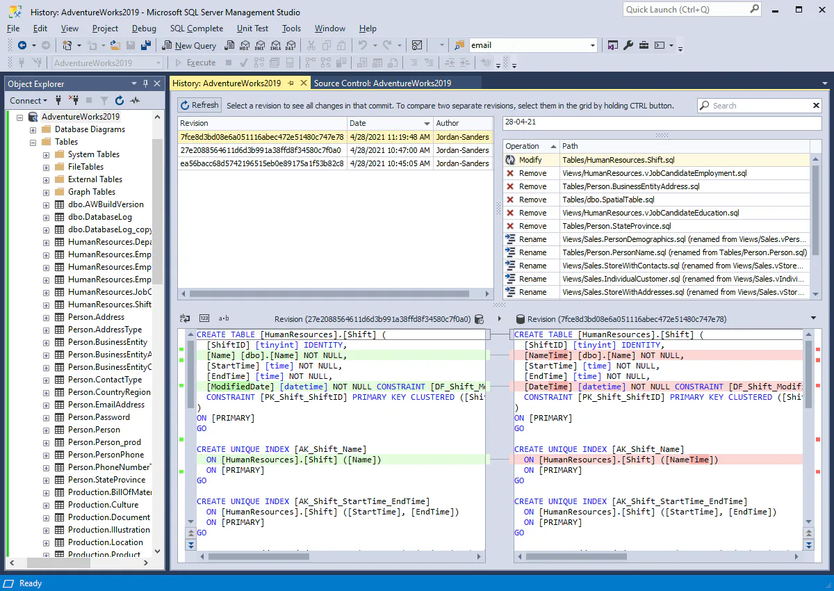The width and height of the screenshot is (834, 591).
Task: Click the Refresh button in History
Action: 199,106
